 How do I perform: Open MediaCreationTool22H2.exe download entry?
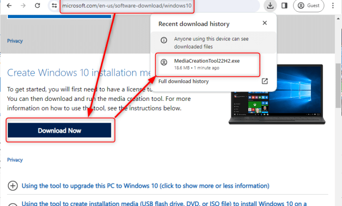click(208, 64)
